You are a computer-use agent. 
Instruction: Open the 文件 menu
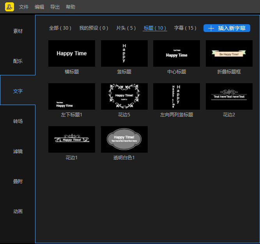pyautogui.click(x=24, y=7)
